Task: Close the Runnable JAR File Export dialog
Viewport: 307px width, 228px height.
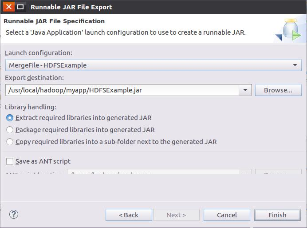Action: click(8, 7)
